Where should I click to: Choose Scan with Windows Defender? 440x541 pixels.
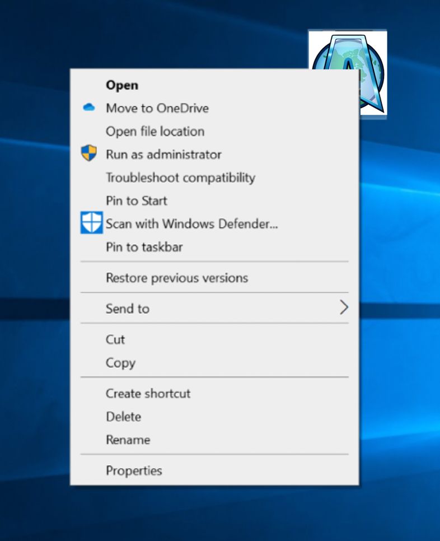(214, 224)
